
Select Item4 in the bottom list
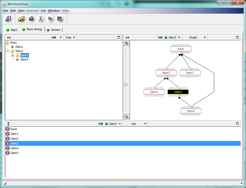click(x=15, y=148)
